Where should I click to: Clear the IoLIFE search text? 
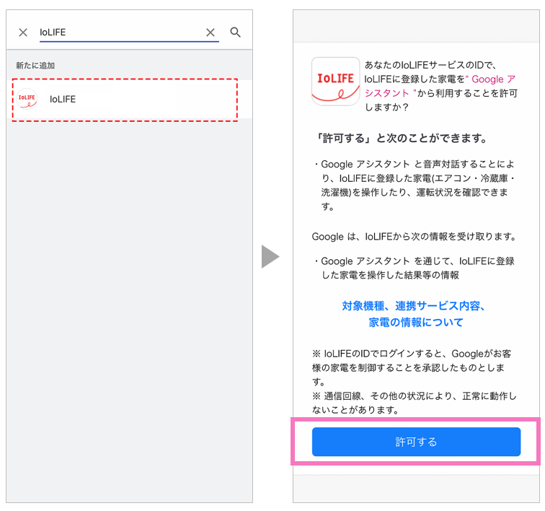click(x=211, y=32)
